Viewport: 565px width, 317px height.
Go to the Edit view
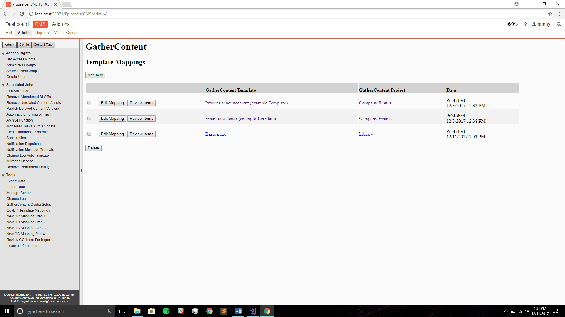(9, 33)
